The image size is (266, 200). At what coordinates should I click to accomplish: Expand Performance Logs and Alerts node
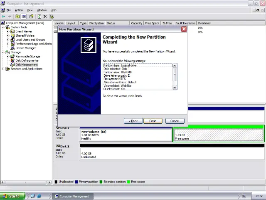[x=7, y=44]
